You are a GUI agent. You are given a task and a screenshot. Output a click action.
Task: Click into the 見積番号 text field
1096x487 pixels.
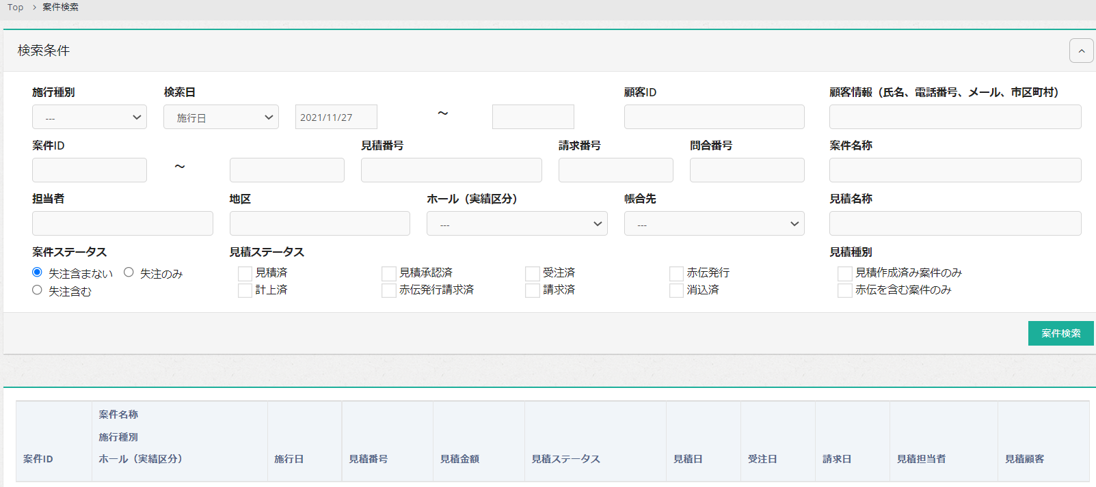pyautogui.click(x=451, y=171)
